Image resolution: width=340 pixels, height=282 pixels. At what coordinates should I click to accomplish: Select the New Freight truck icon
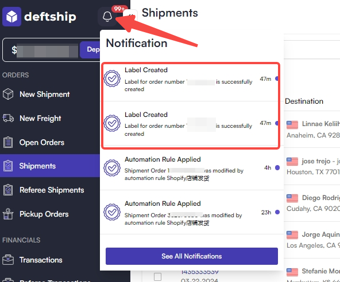8,118
